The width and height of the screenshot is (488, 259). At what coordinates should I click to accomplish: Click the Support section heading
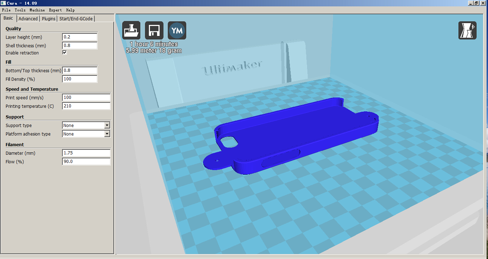coord(15,117)
